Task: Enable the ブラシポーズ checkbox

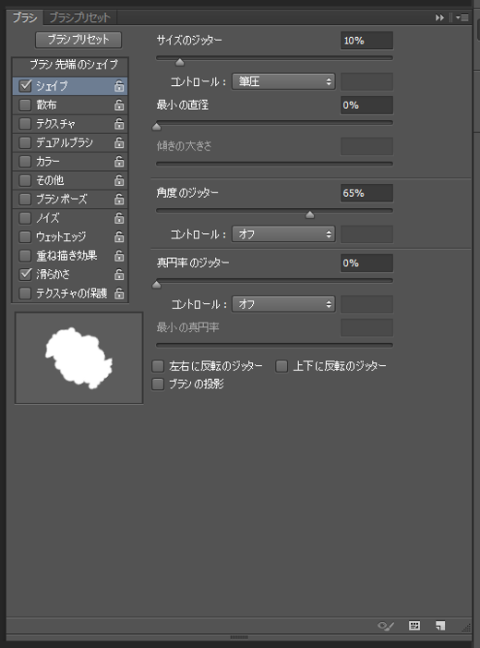Action: (25, 199)
